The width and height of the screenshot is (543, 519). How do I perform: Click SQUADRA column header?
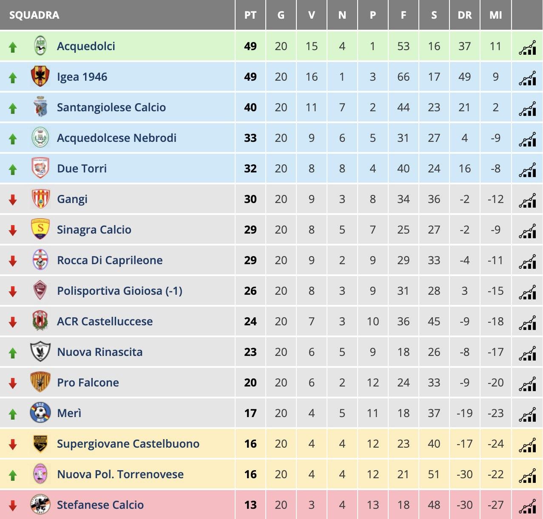(x=34, y=15)
